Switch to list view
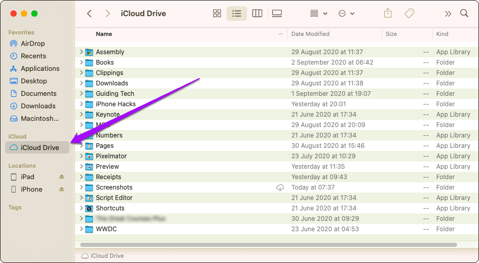The width and height of the screenshot is (479, 263). [237, 14]
